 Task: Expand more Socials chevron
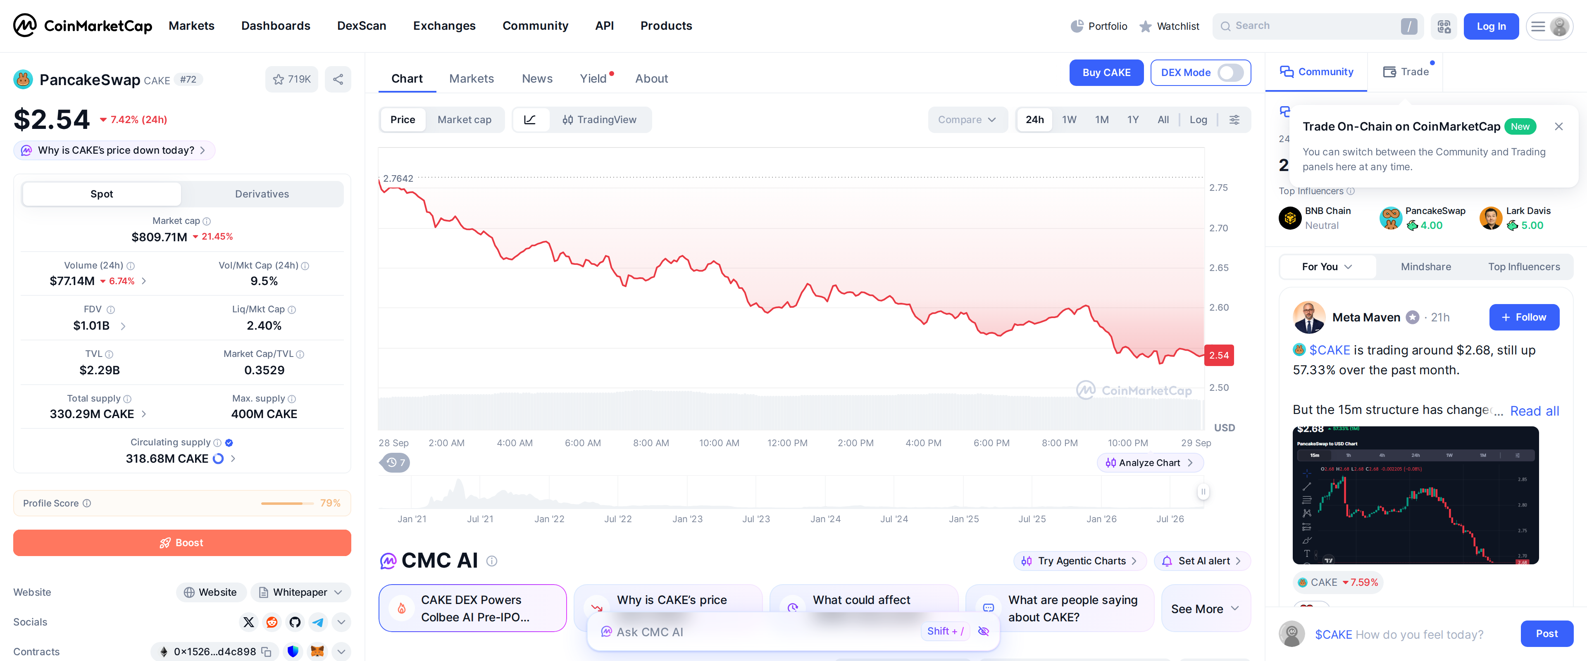(341, 622)
